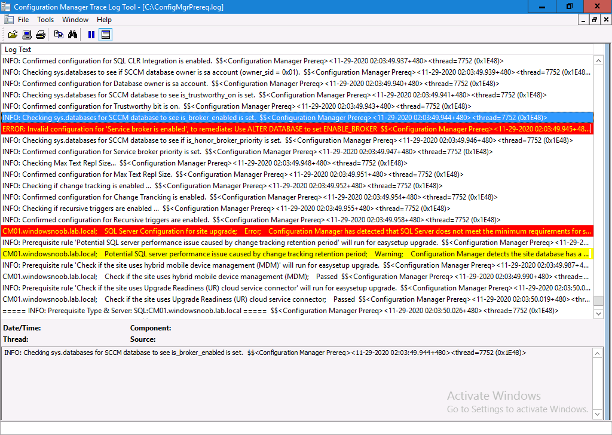Open the Window menu
Image resolution: width=612 pixels, height=435 pixels.
point(75,20)
